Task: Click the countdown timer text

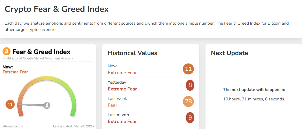Action: 254,99
